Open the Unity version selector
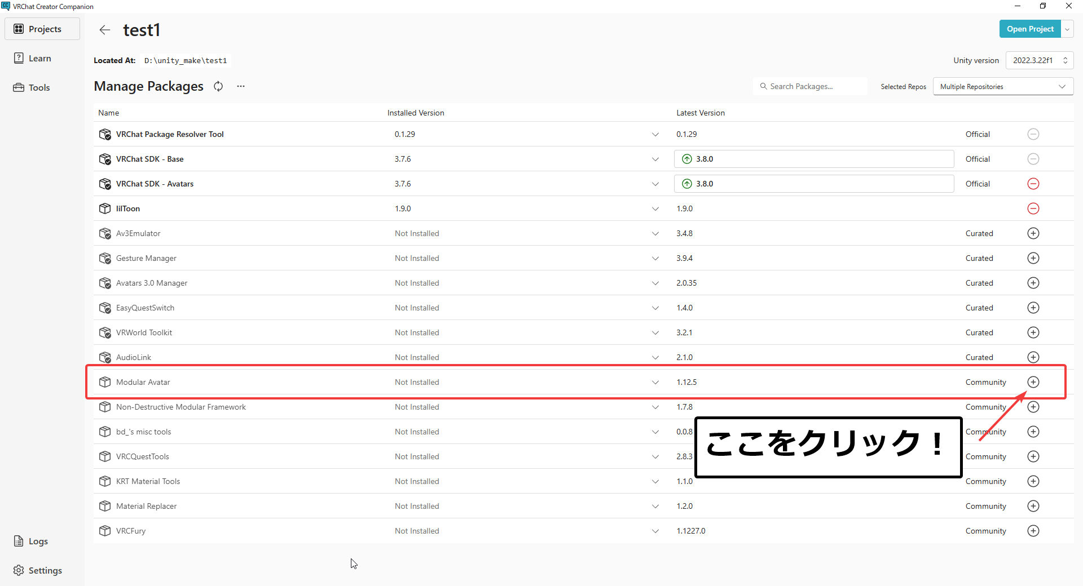The image size is (1083, 586). [1040, 60]
